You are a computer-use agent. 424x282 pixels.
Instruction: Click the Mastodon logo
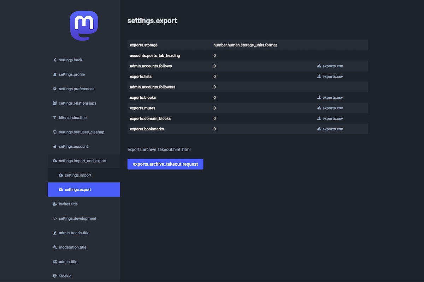(x=84, y=26)
